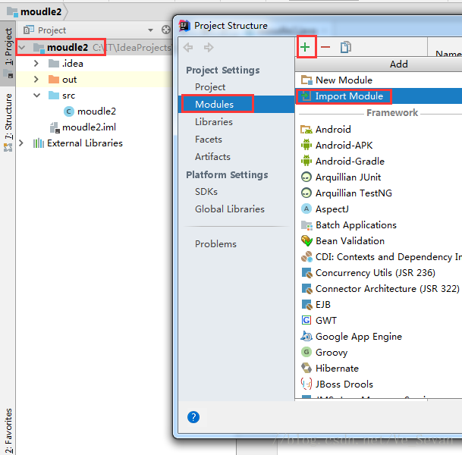Select the src folder row
This screenshot has height=455, width=462.
point(94,95)
